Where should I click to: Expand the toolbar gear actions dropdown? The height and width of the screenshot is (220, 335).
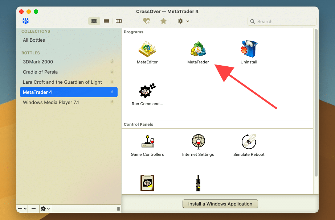tap(183, 21)
